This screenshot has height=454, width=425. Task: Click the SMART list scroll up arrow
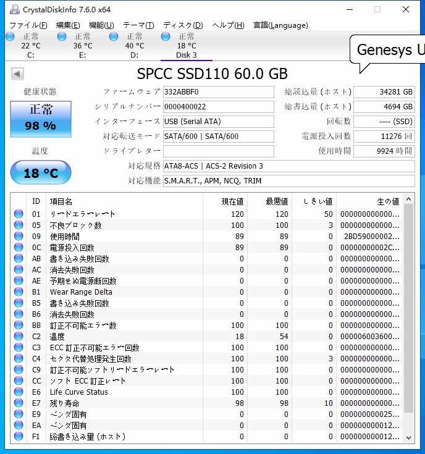(408, 199)
